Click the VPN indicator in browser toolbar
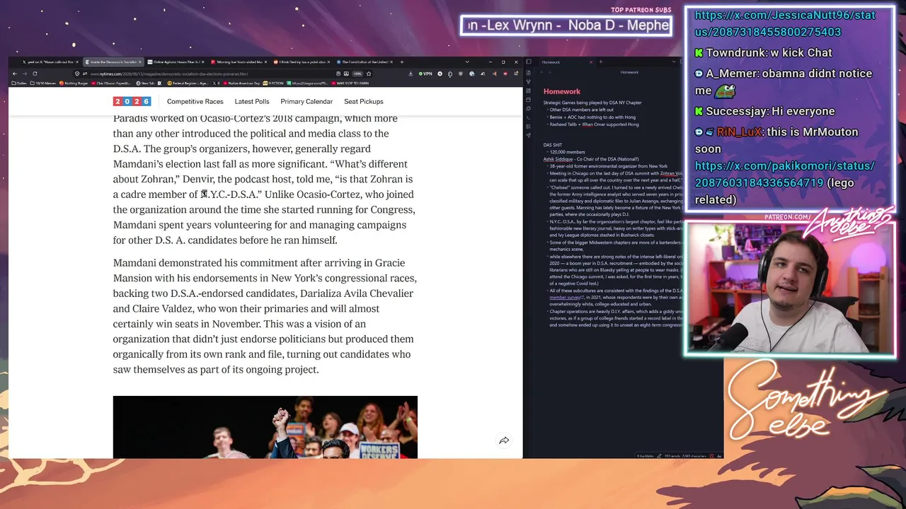Viewport: 906px width, 509px height. [x=425, y=74]
